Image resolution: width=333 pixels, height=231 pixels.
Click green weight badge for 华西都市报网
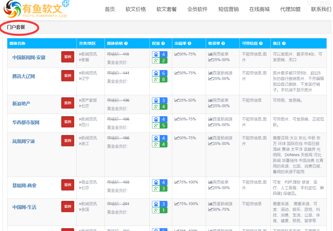point(160,125)
